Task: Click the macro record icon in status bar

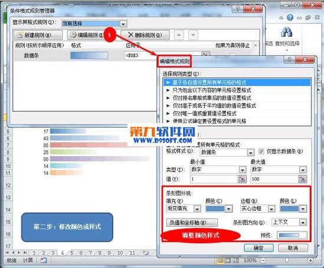Action: (x=44, y=260)
